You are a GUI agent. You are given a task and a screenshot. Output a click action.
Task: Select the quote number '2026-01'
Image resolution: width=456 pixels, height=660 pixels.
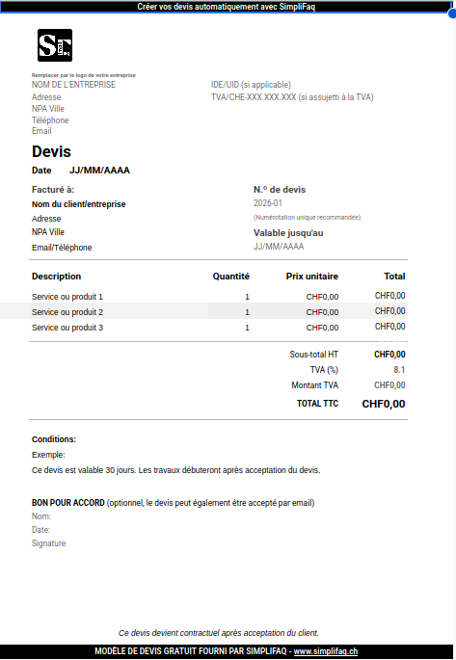coord(268,203)
